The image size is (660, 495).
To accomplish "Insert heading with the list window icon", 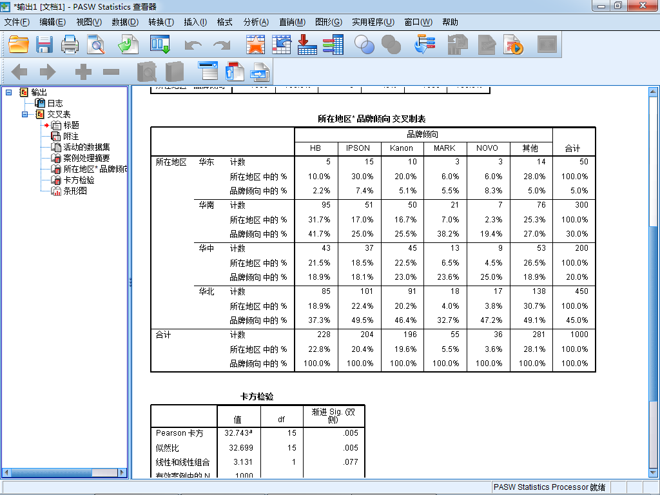I will click(x=208, y=71).
